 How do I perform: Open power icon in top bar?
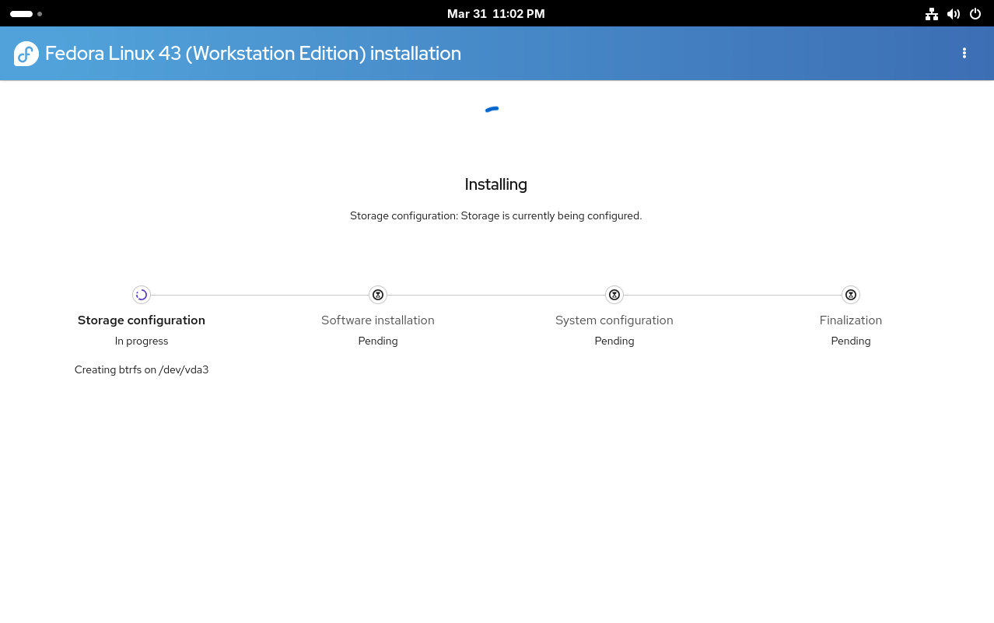(975, 14)
